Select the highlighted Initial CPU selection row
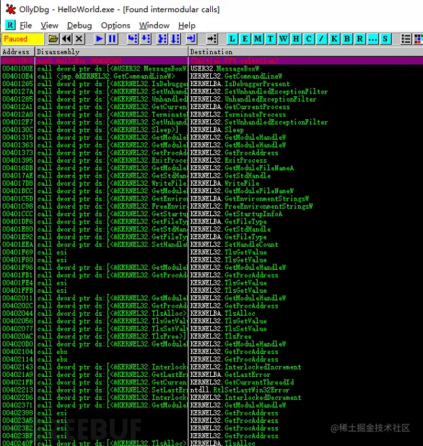The width and height of the screenshot is (423, 446). pyautogui.click(x=212, y=60)
